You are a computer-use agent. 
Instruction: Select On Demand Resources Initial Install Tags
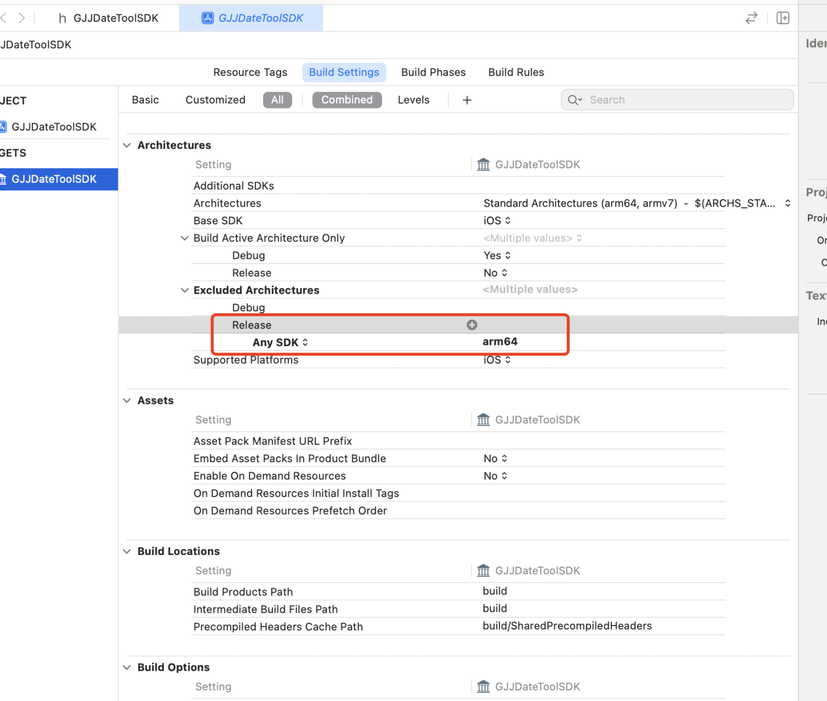pyautogui.click(x=458, y=493)
